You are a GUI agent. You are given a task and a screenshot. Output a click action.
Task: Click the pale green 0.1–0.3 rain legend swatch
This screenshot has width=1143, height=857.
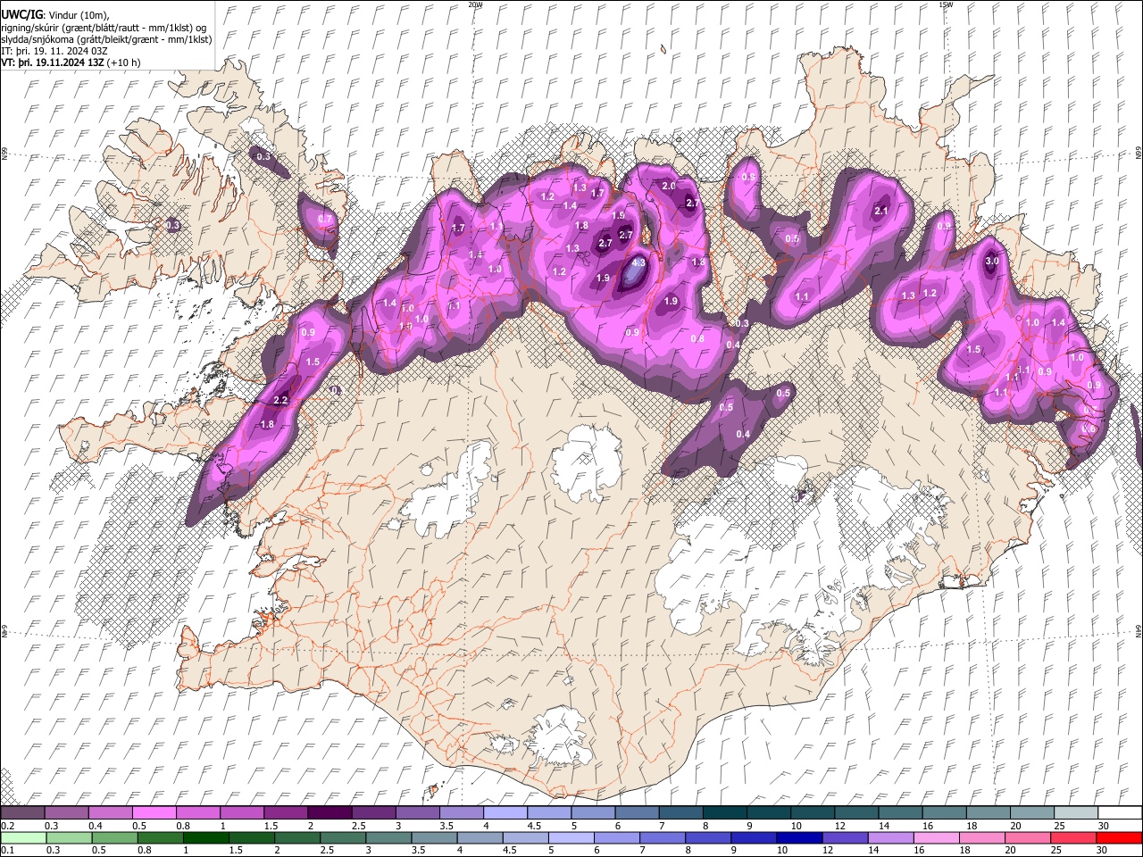[x=22, y=837]
